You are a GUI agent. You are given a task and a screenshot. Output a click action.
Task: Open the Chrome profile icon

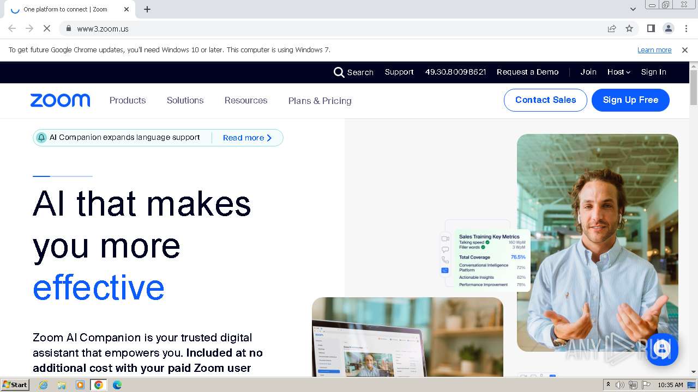coord(668,28)
